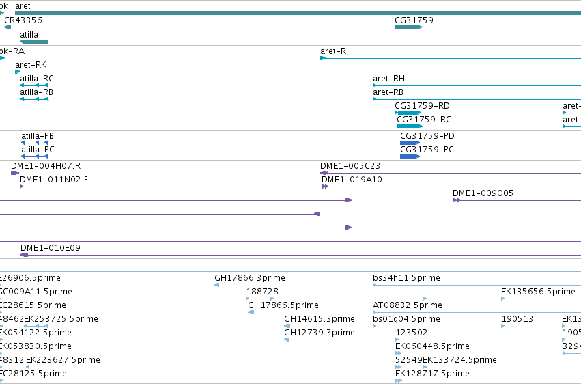Click the DME1-019A10 feature label
581x384 pixels.
352,180
